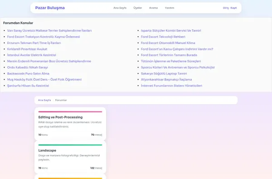Open Van Saray Ücretsiz Maltese Terrier topic
The width and height of the screenshot is (272, 179).
[49, 30]
